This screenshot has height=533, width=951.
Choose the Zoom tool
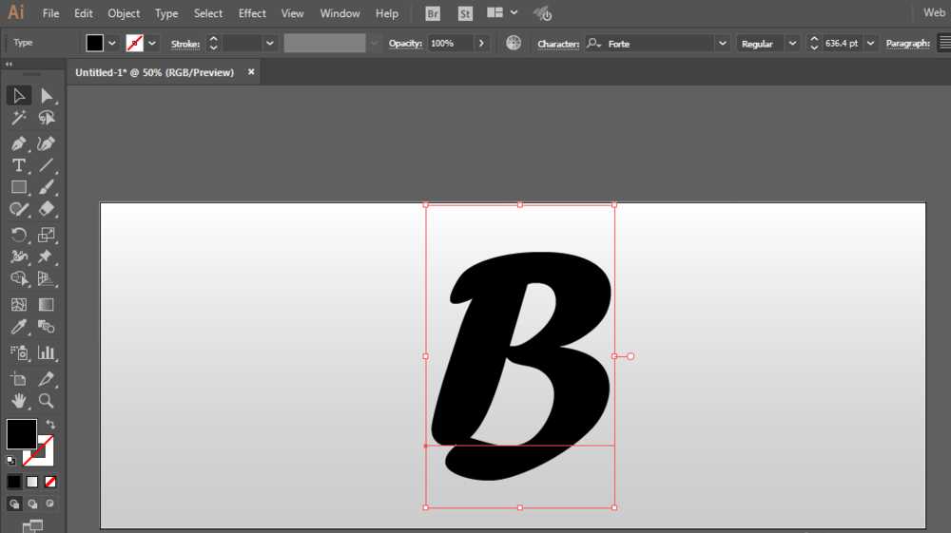click(46, 400)
